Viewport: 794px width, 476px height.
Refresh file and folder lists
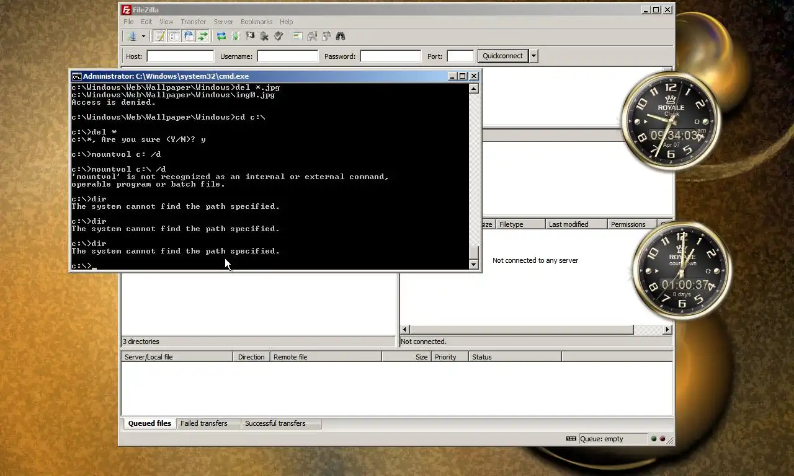[x=221, y=37]
